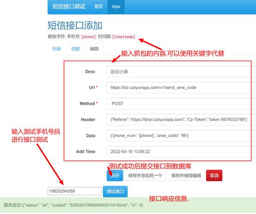Image resolution: width=256 pixels, height=214 pixels.
Task: Open the Apis navigation item
Action: pyautogui.click(x=116, y=6)
